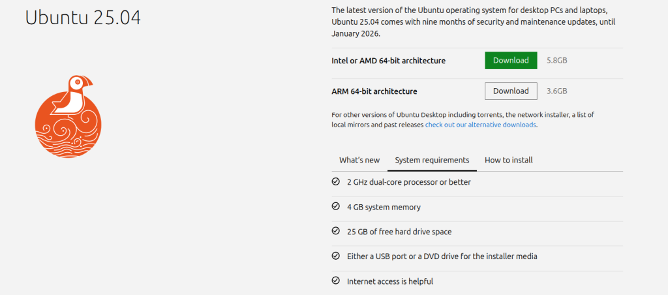Viewport: 668px width, 295px height.
Task: Click checkmark icon beside Internet access is helpful
Action: pyautogui.click(x=336, y=281)
